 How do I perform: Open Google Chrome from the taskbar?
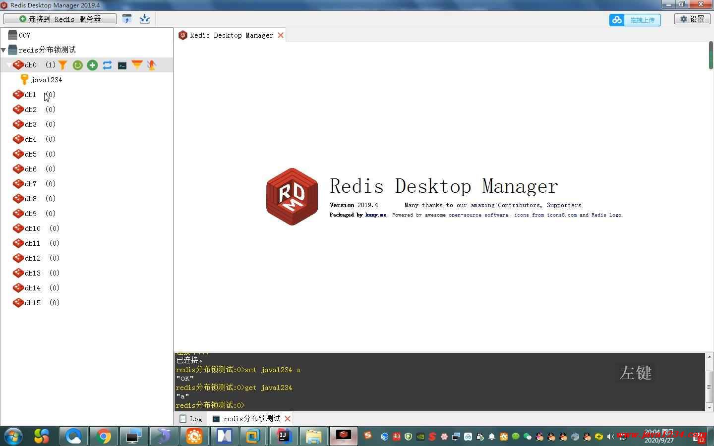pyautogui.click(x=104, y=436)
